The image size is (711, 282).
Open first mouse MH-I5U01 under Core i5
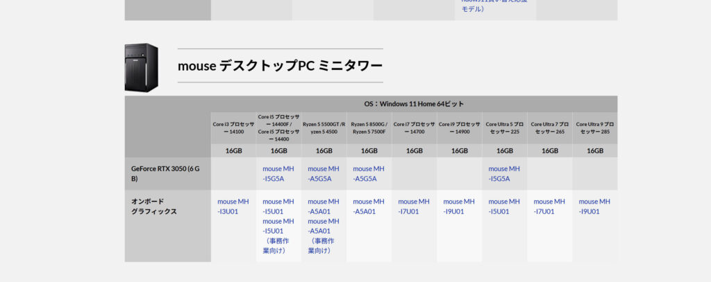tap(278, 206)
